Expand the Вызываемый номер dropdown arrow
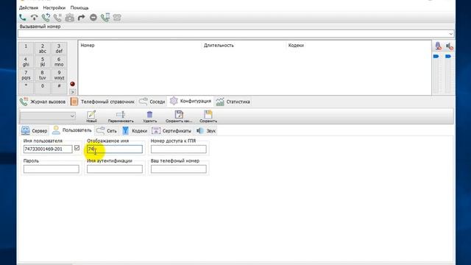 tap(450, 34)
